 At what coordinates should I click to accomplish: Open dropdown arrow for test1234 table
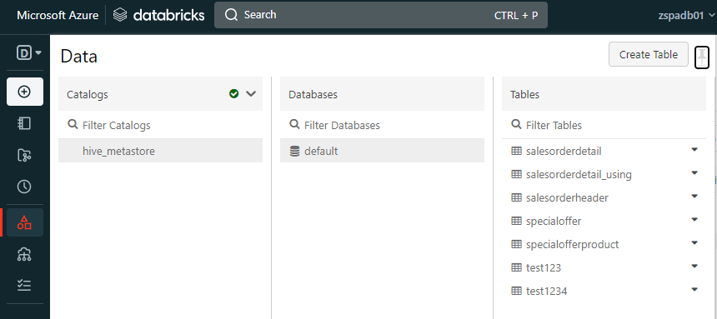[x=694, y=289]
